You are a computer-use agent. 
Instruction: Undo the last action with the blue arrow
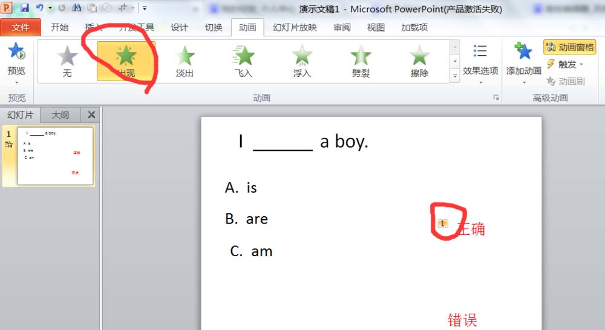(40, 8)
